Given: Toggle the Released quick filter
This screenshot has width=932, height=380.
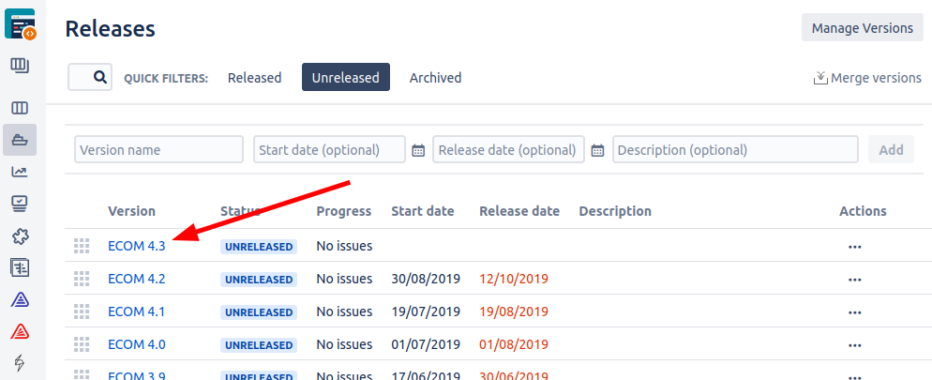Looking at the screenshot, I should coord(254,78).
